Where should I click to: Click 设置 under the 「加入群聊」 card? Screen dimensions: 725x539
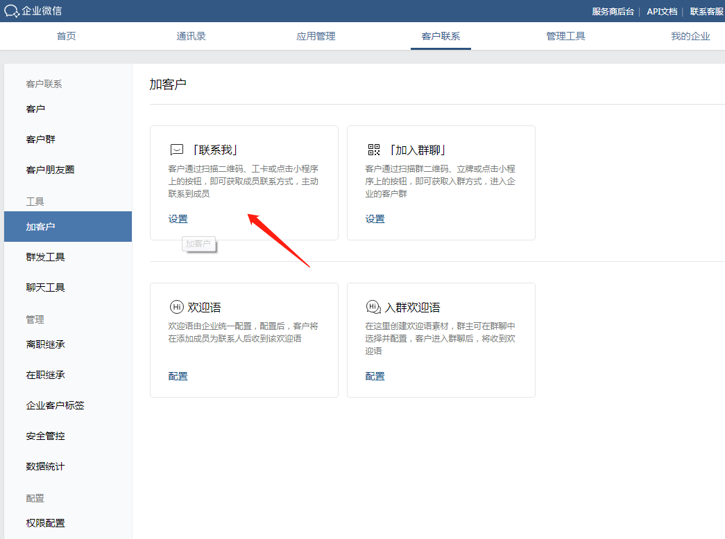[375, 219]
